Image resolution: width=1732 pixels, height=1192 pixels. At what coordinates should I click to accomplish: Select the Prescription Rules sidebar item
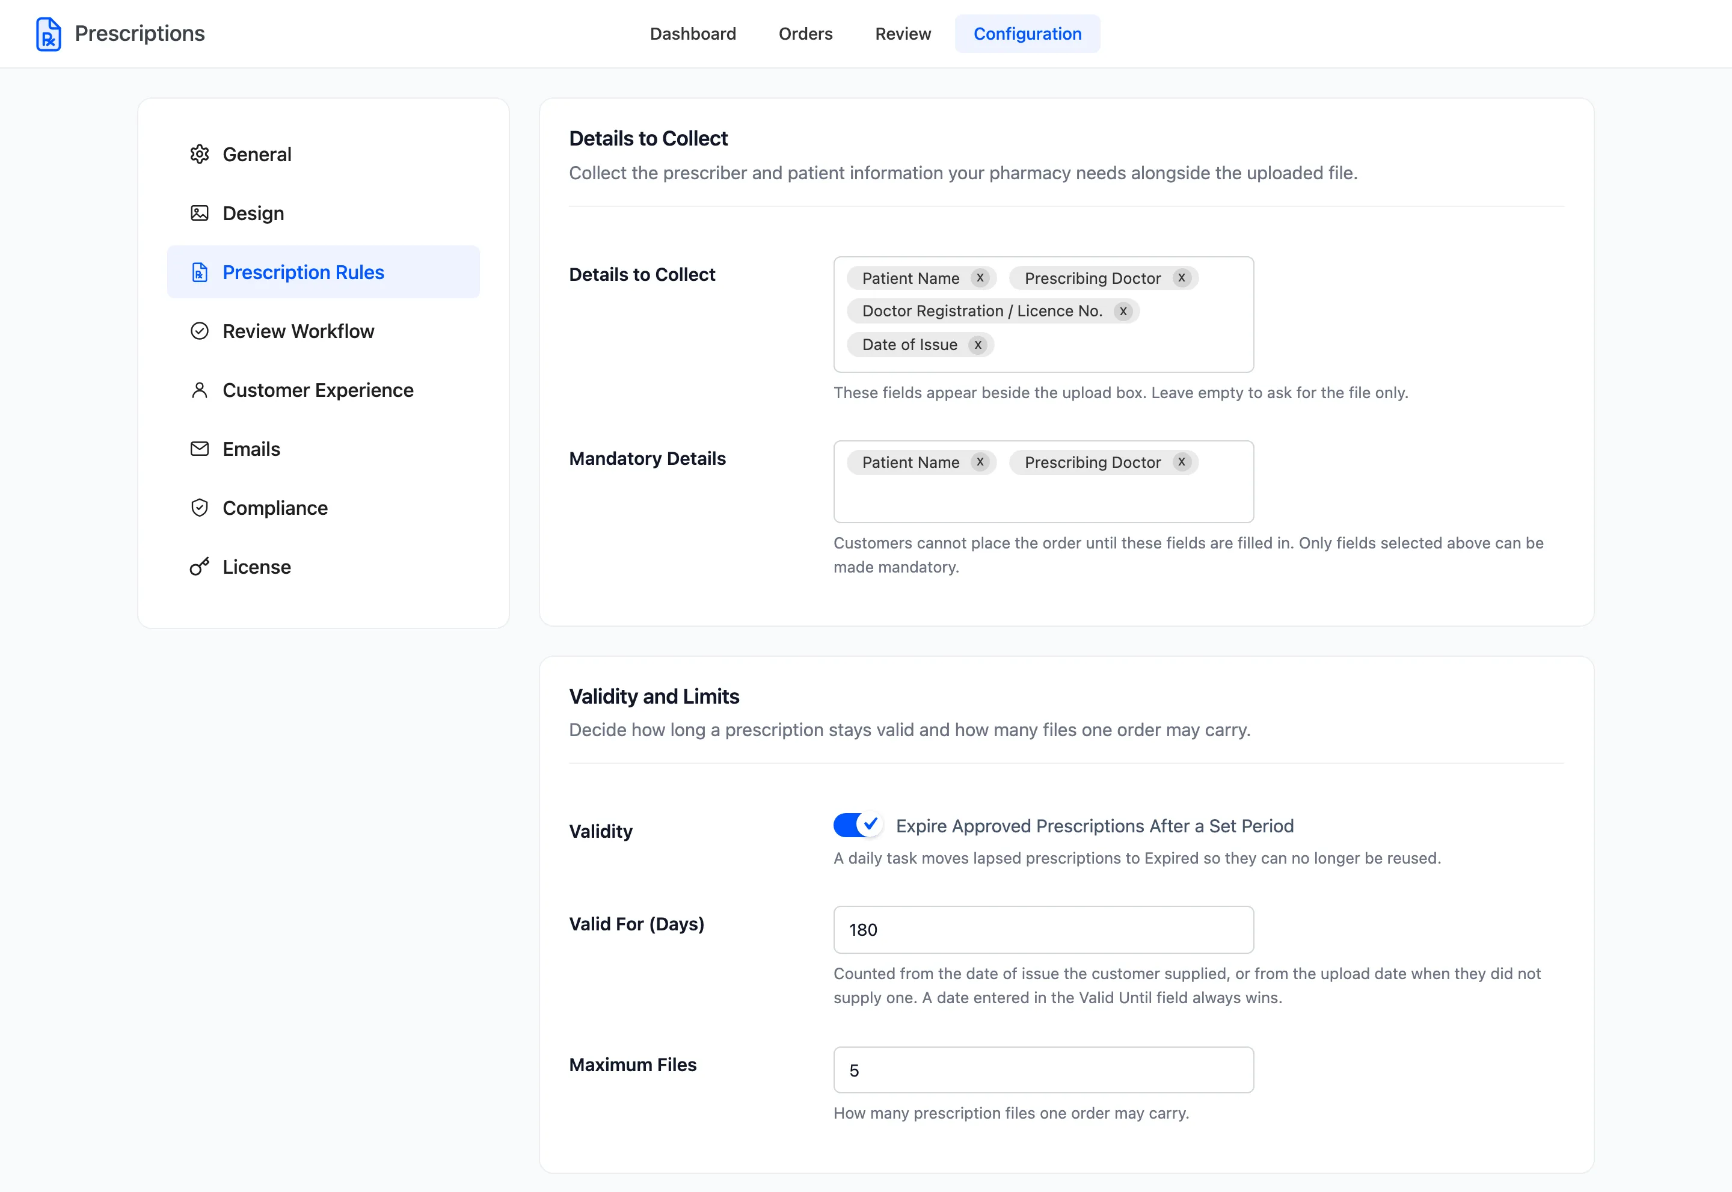coord(324,272)
